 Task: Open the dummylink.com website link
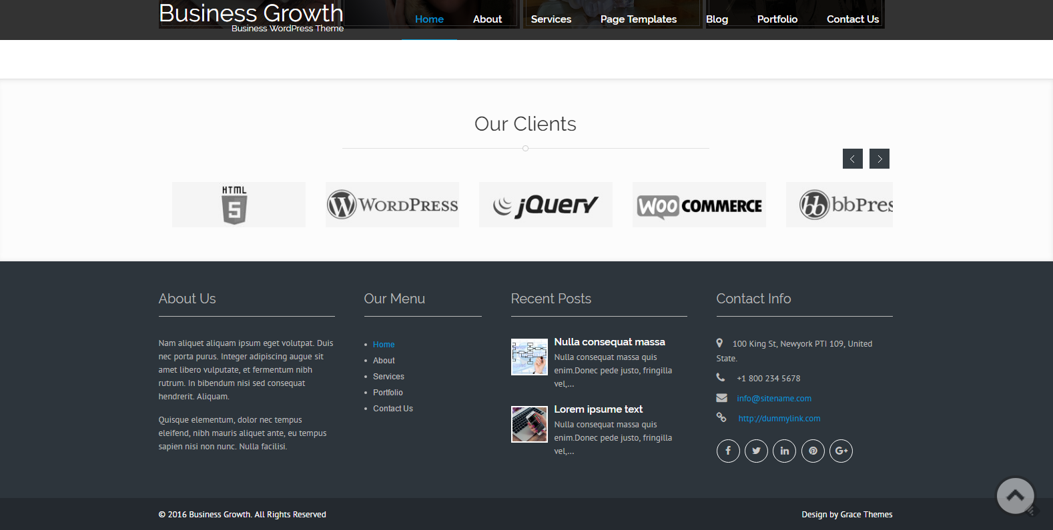pyautogui.click(x=779, y=419)
